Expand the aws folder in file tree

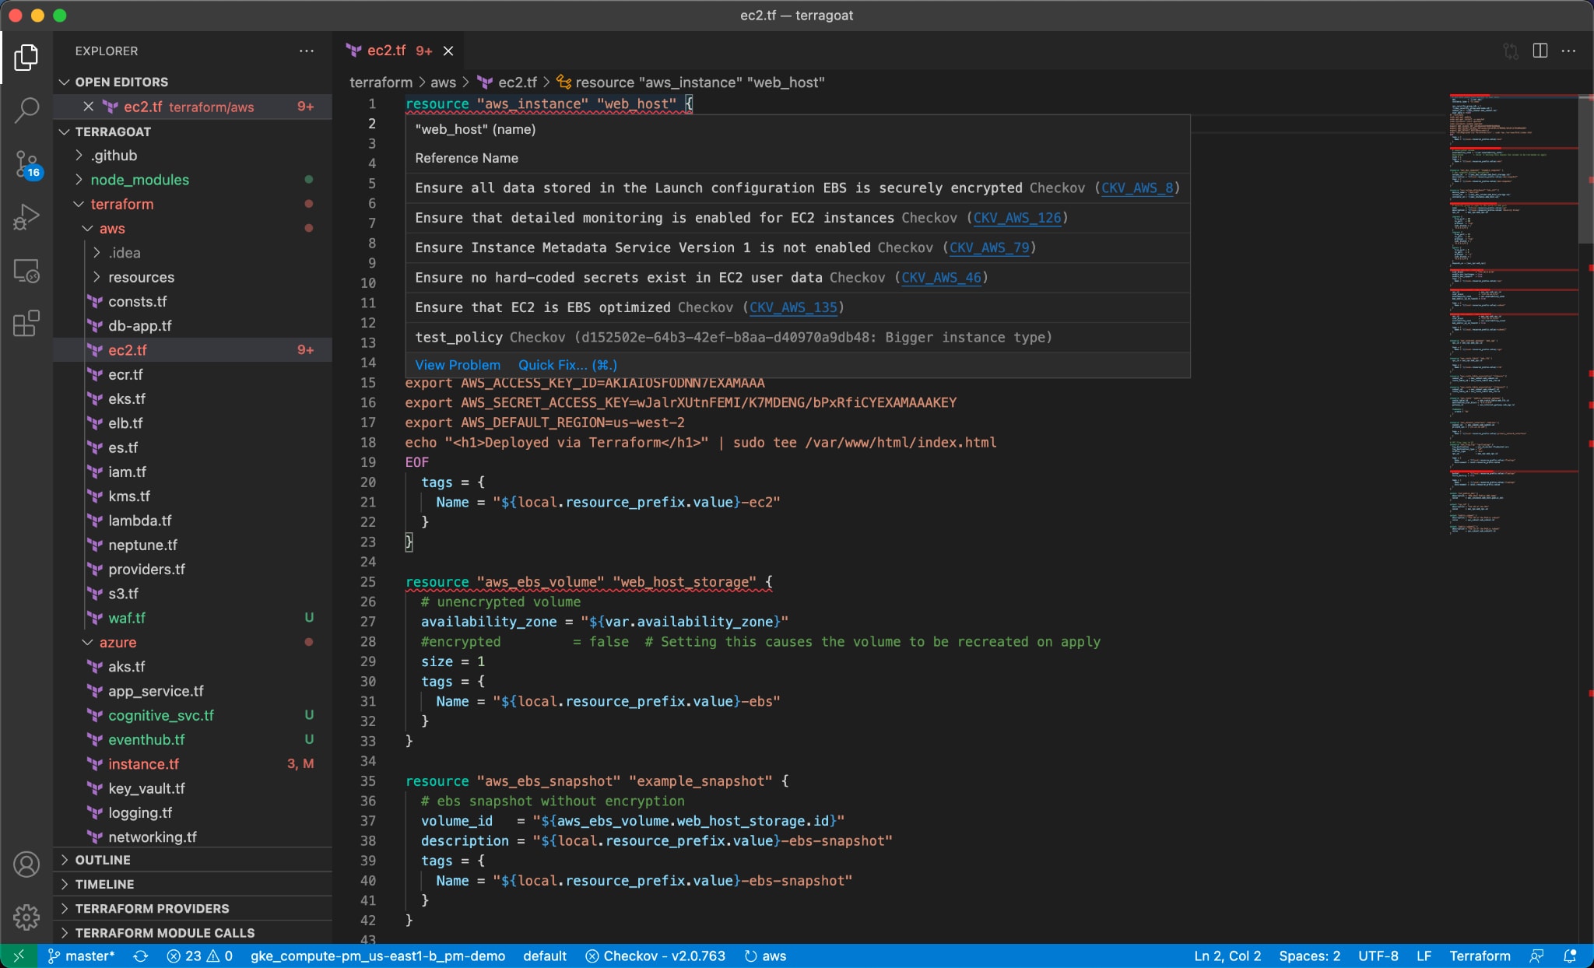pos(93,228)
